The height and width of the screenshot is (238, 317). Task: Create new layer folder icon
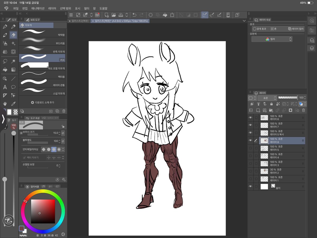point(271,110)
